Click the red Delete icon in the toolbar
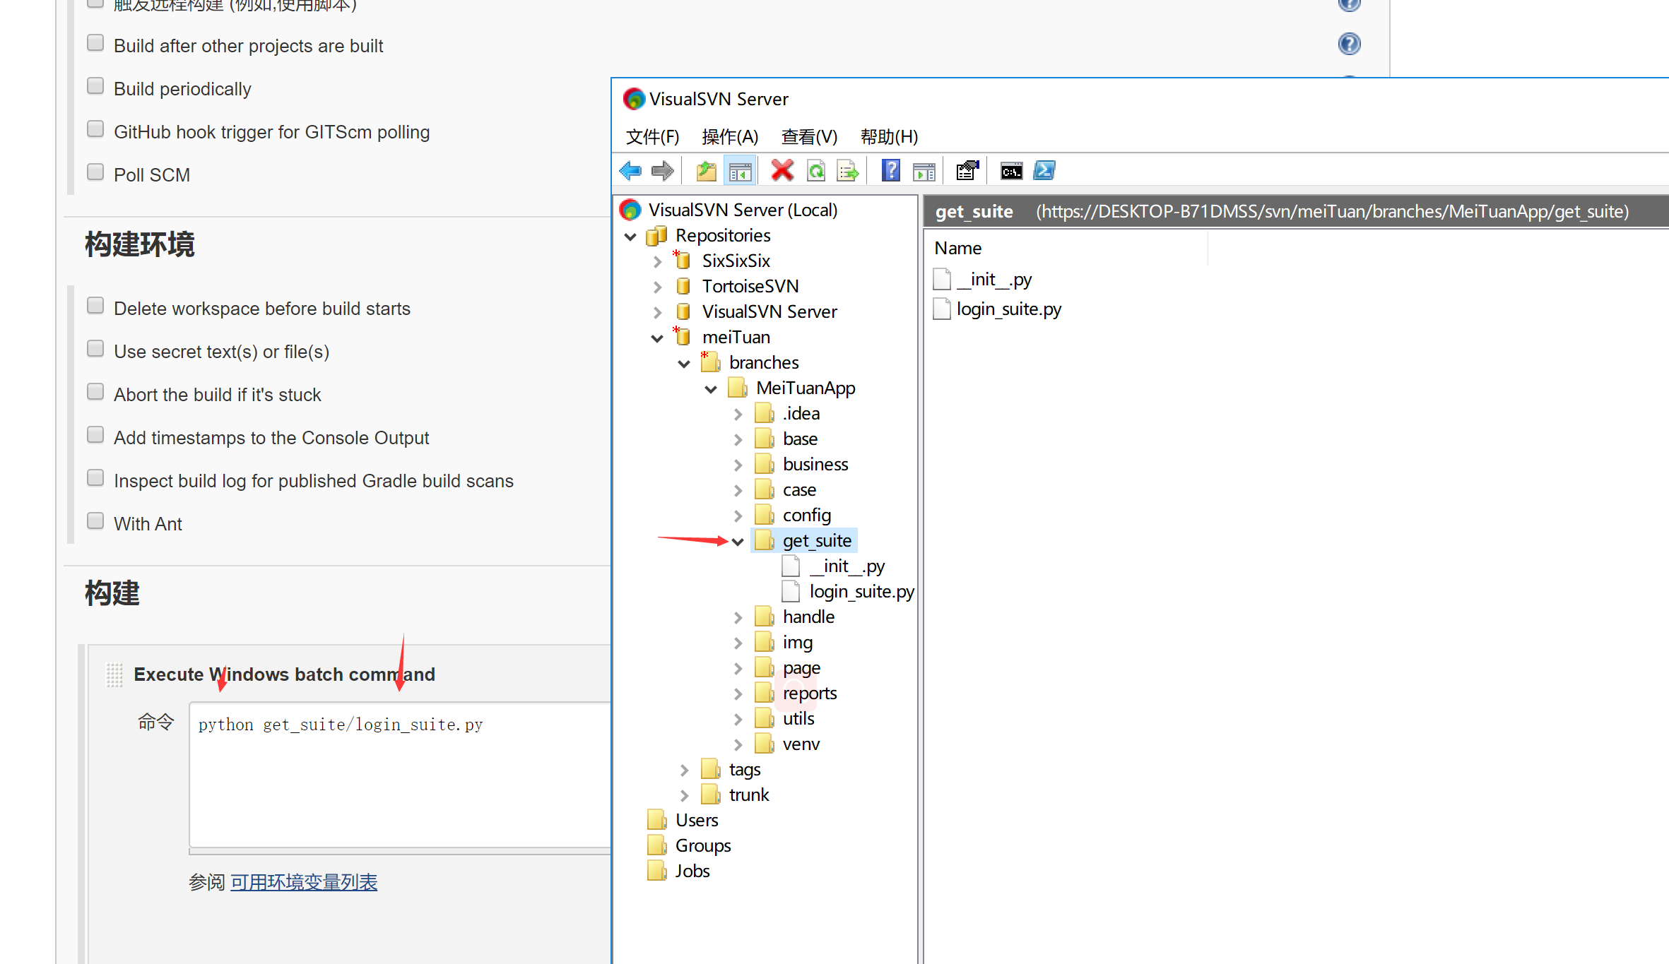The width and height of the screenshot is (1669, 964). click(x=782, y=170)
